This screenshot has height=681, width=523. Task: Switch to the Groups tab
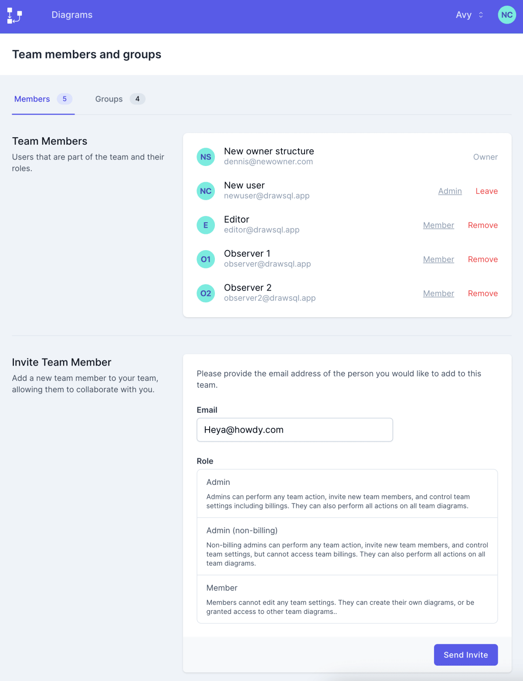pyautogui.click(x=120, y=99)
